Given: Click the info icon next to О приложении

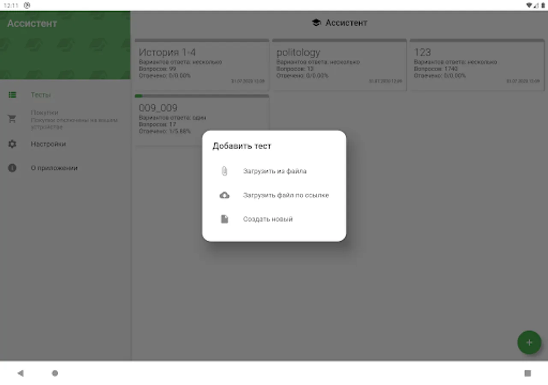Looking at the screenshot, I should point(12,168).
